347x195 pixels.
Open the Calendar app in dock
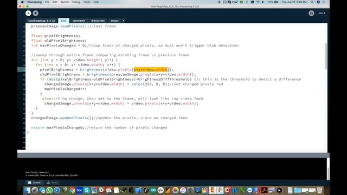(109, 190)
